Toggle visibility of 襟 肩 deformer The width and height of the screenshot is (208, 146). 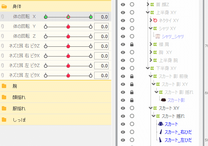click(123, 45)
